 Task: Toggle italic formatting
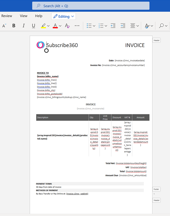(x=23, y=26)
